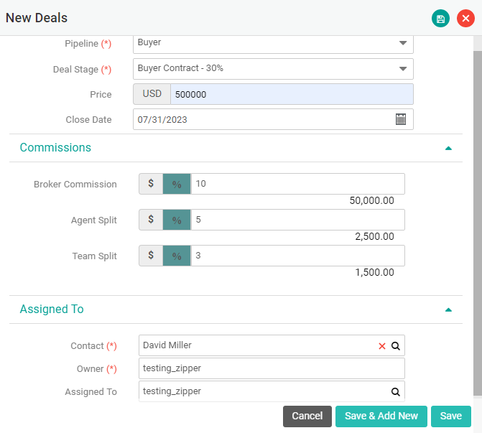Switch Broker Commission to dollar mode
482x433 pixels.
[x=151, y=184]
